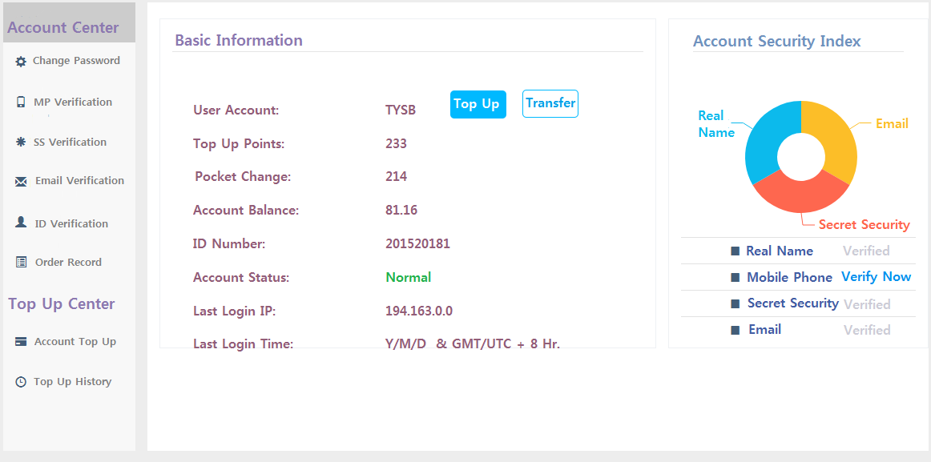931x462 pixels.
Task: Open MP Verification in the sidebar
Action: [73, 102]
